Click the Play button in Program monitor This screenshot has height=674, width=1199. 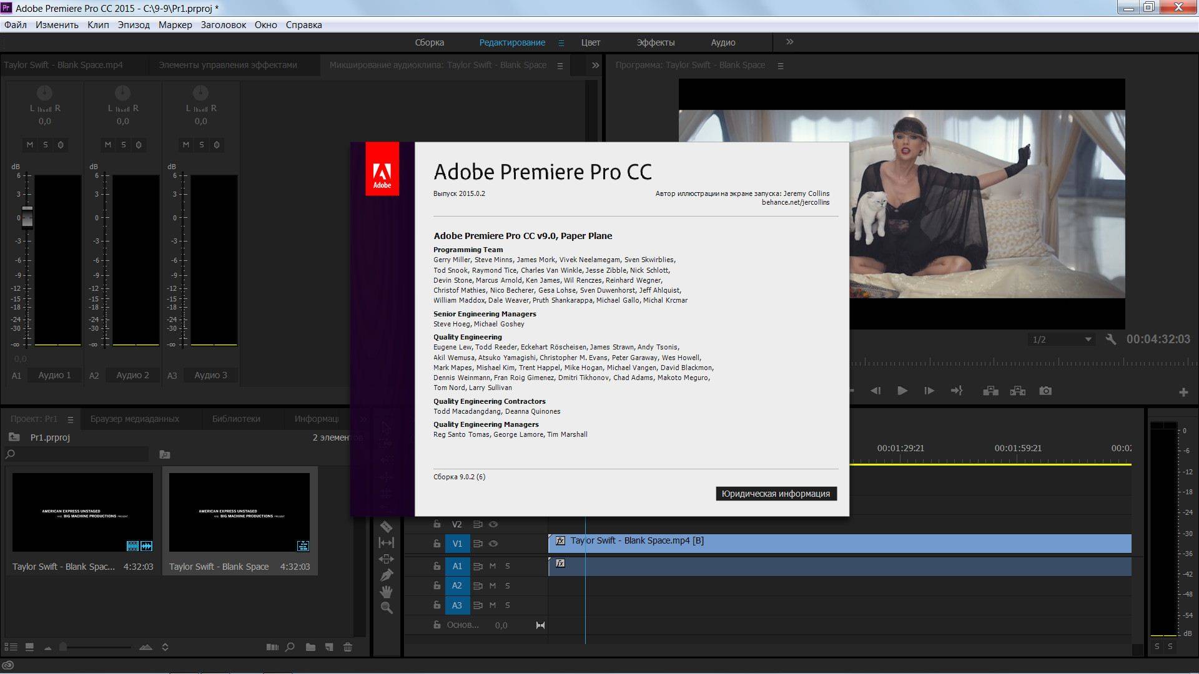click(902, 391)
